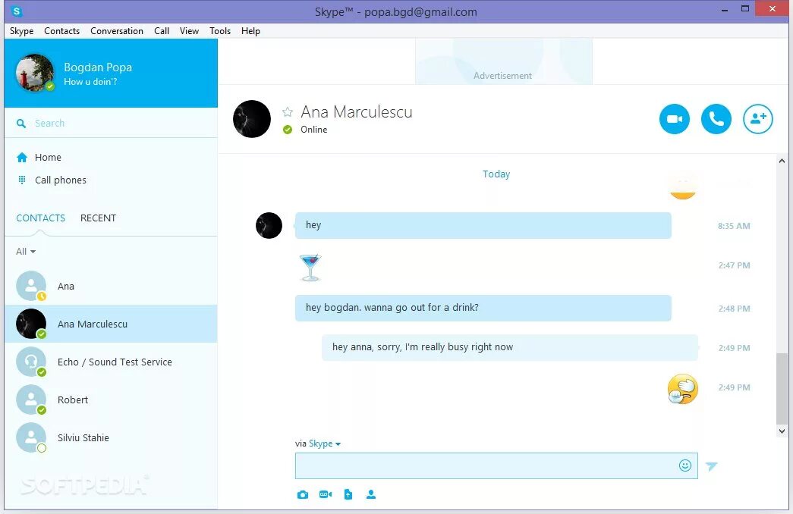This screenshot has width=793, height=514.
Task: Switch to the CONTACTS tab
Action: pyautogui.click(x=40, y=218)
